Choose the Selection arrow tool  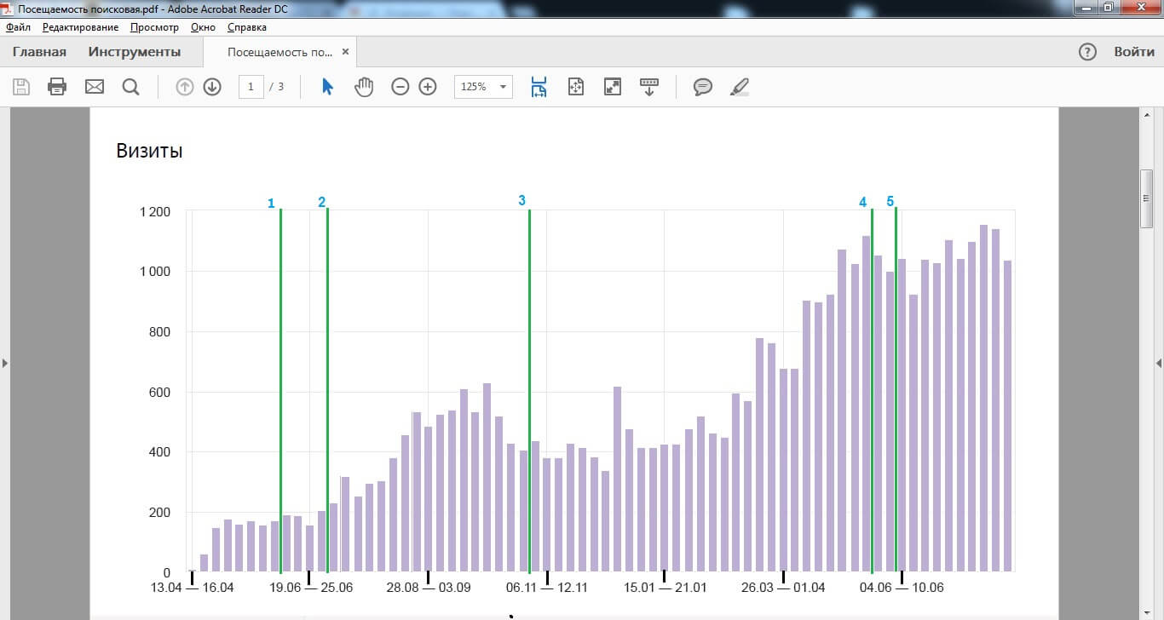click(x=327, y=87)
